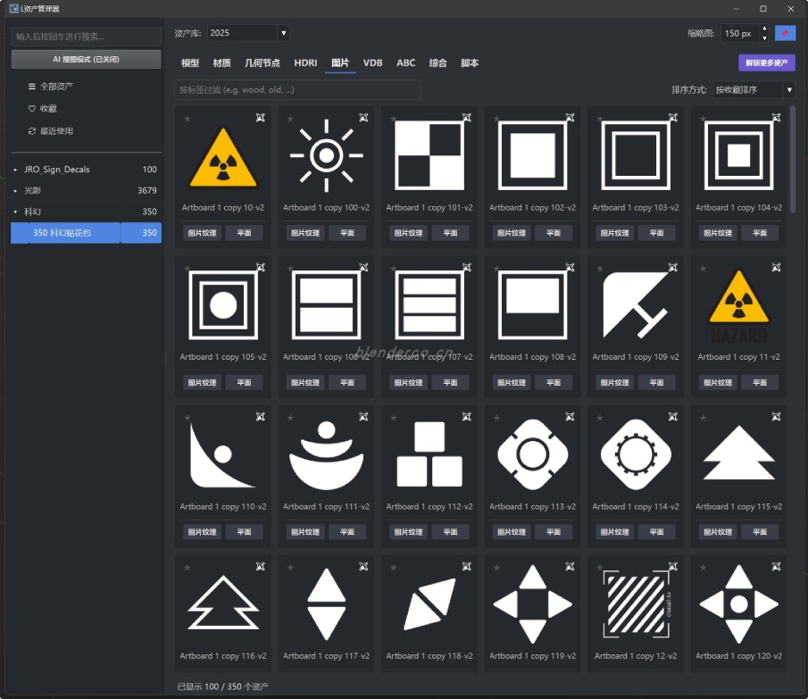808x699 pixels.
Task: Click corner icon on Artboard 1 copy 103-v2
Action: pos(672,118)
